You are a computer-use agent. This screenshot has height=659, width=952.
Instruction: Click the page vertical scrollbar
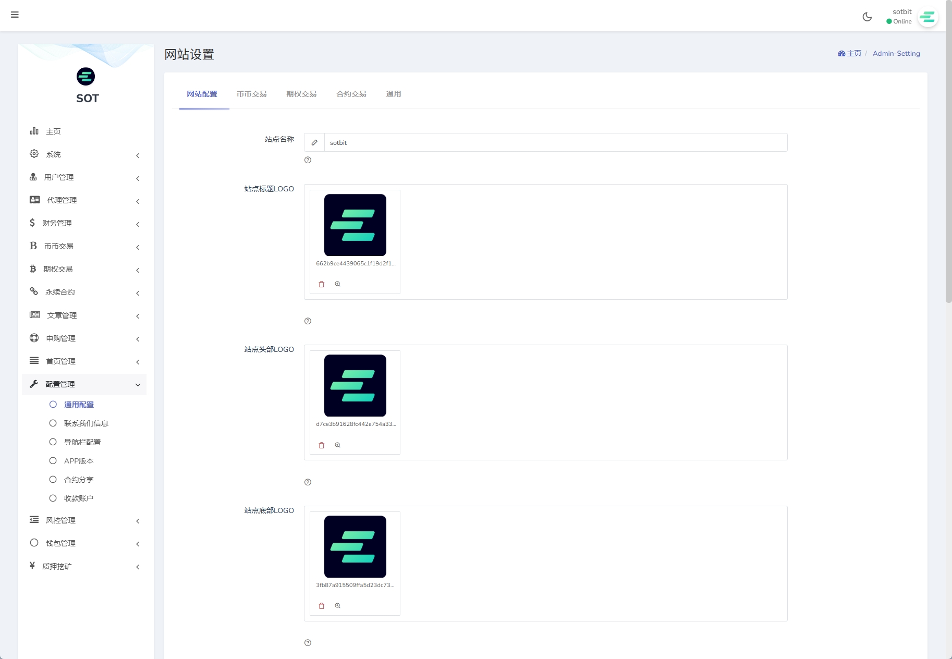point(948,156)
